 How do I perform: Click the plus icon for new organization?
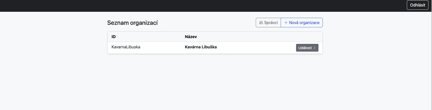pos(286,23)
